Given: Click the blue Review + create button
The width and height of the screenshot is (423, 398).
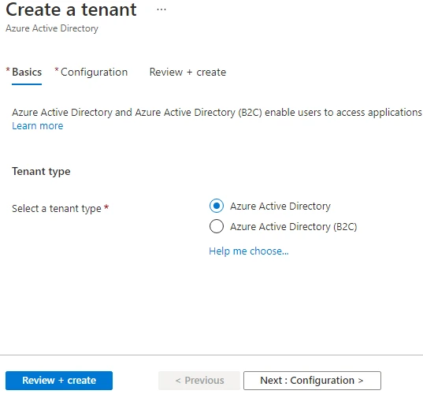Looking at the screenshot, I should tap(59, 381).
